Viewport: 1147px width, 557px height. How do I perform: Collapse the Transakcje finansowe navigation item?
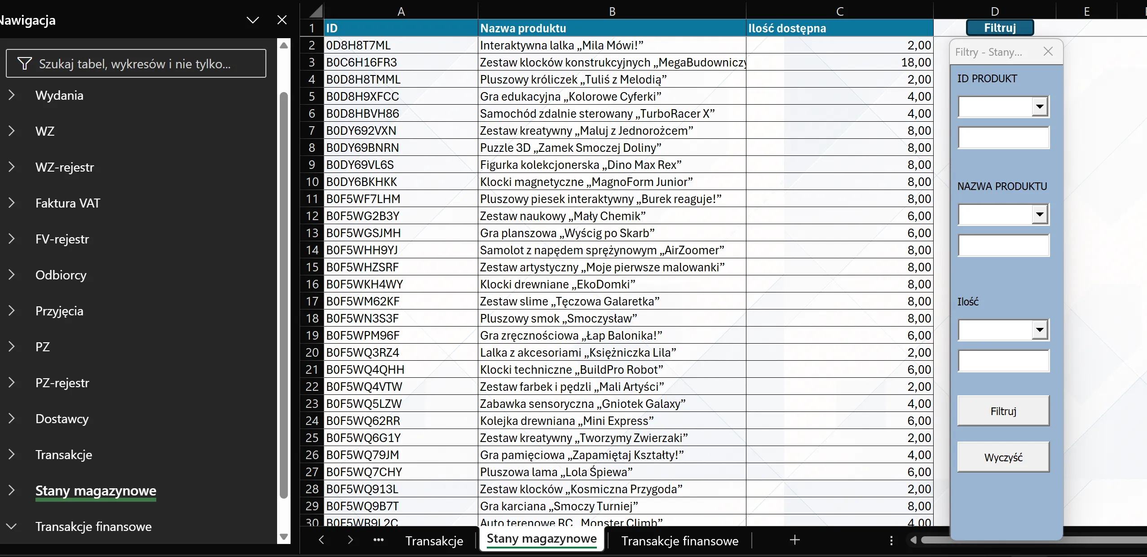[12, 526]
